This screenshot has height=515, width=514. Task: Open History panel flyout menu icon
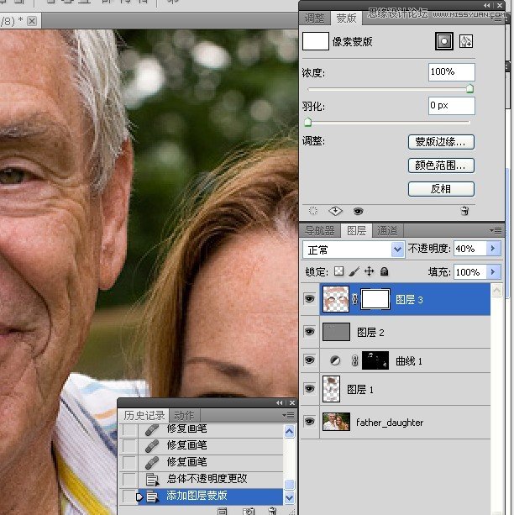[x=288, y=416]
